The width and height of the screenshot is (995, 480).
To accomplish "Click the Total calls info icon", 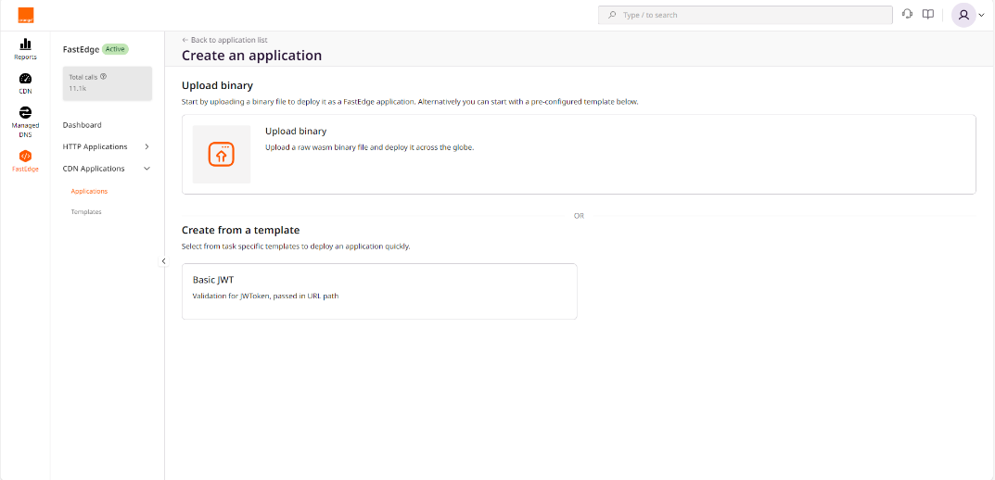I will 104,77.
